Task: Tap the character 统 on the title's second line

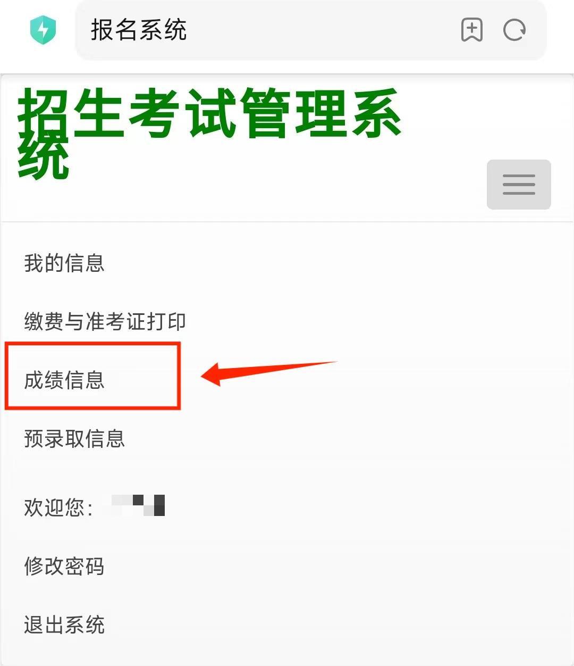Action: click(44, 158)
